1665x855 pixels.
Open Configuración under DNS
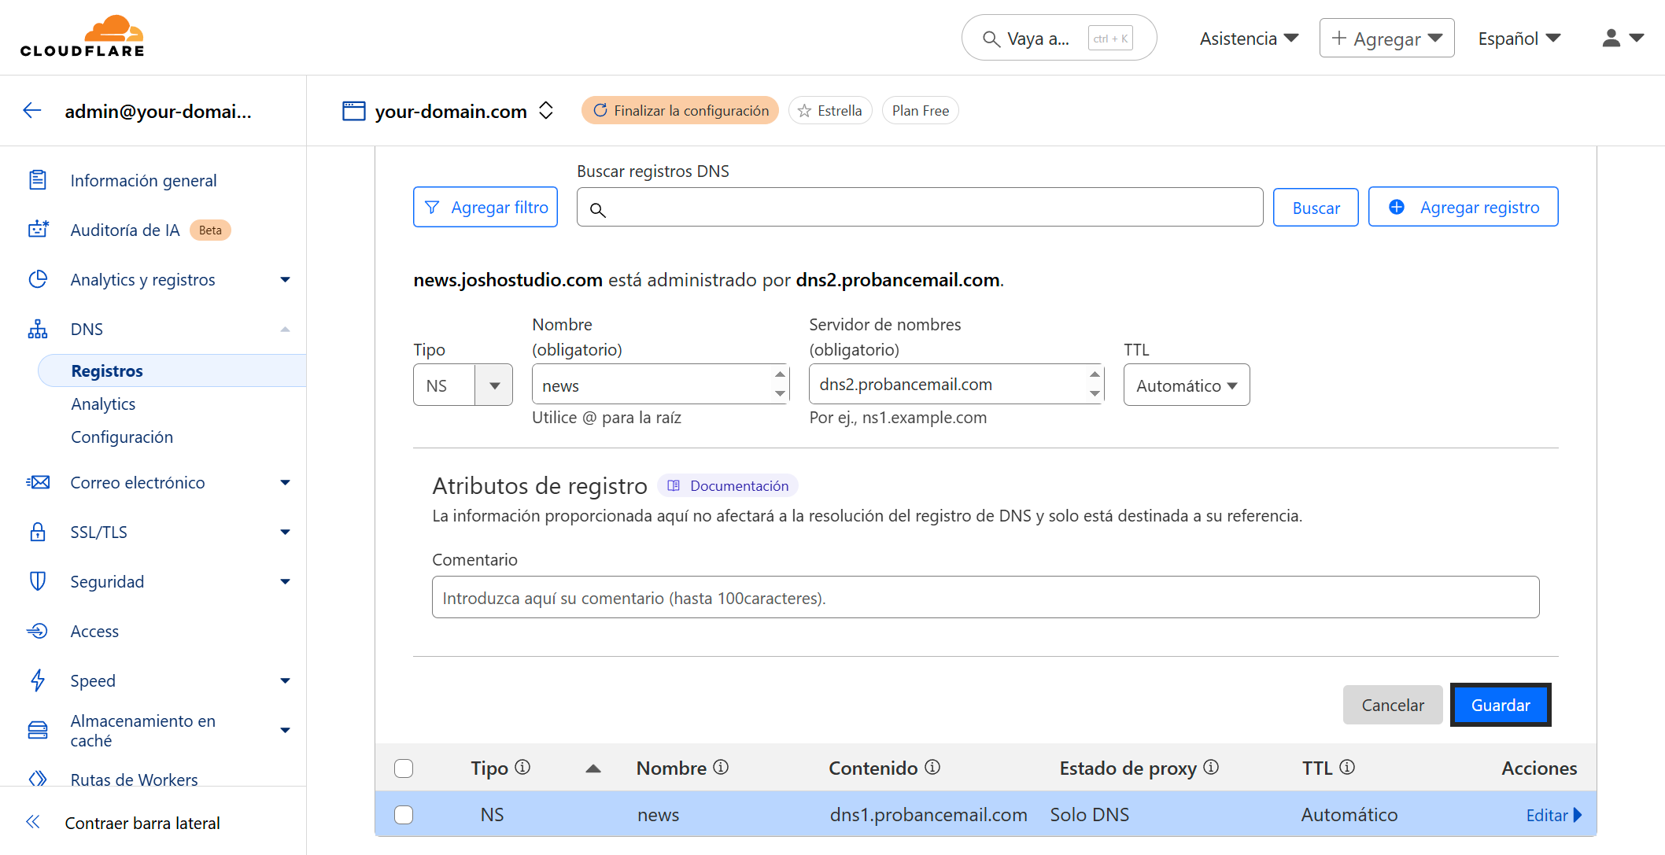point(122,437)
